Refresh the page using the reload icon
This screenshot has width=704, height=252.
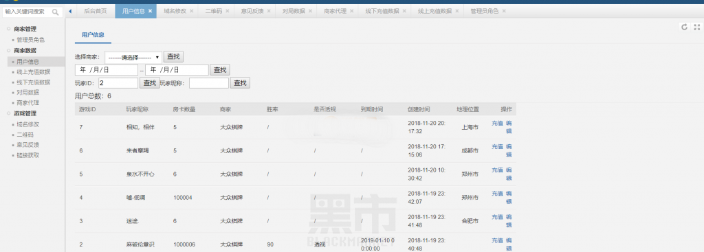click(x=684, y=27)
